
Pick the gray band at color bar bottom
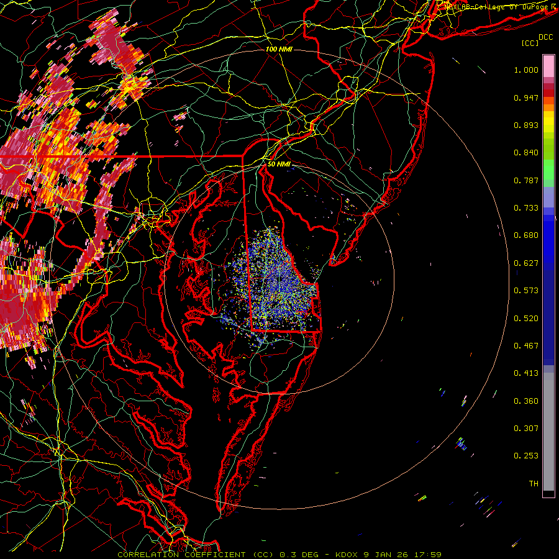coord(548,432)
